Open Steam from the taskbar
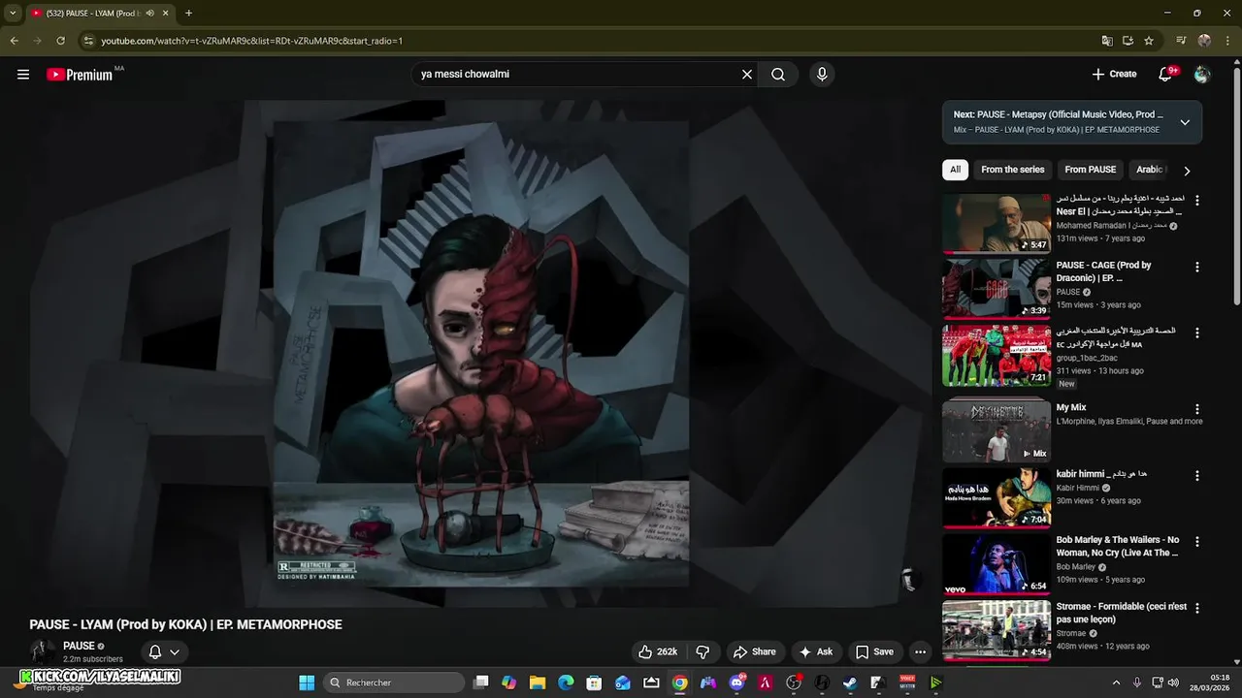The image size is (1242, 698). (850, 682)
